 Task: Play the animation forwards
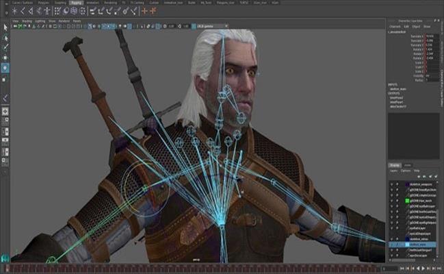click(423, 269)
